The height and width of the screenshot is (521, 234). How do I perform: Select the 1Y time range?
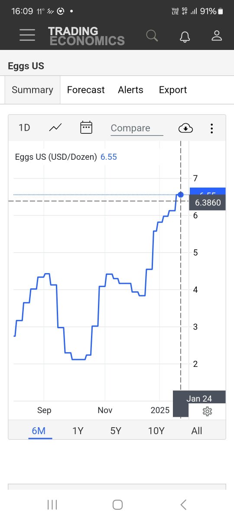click(78, 431)
